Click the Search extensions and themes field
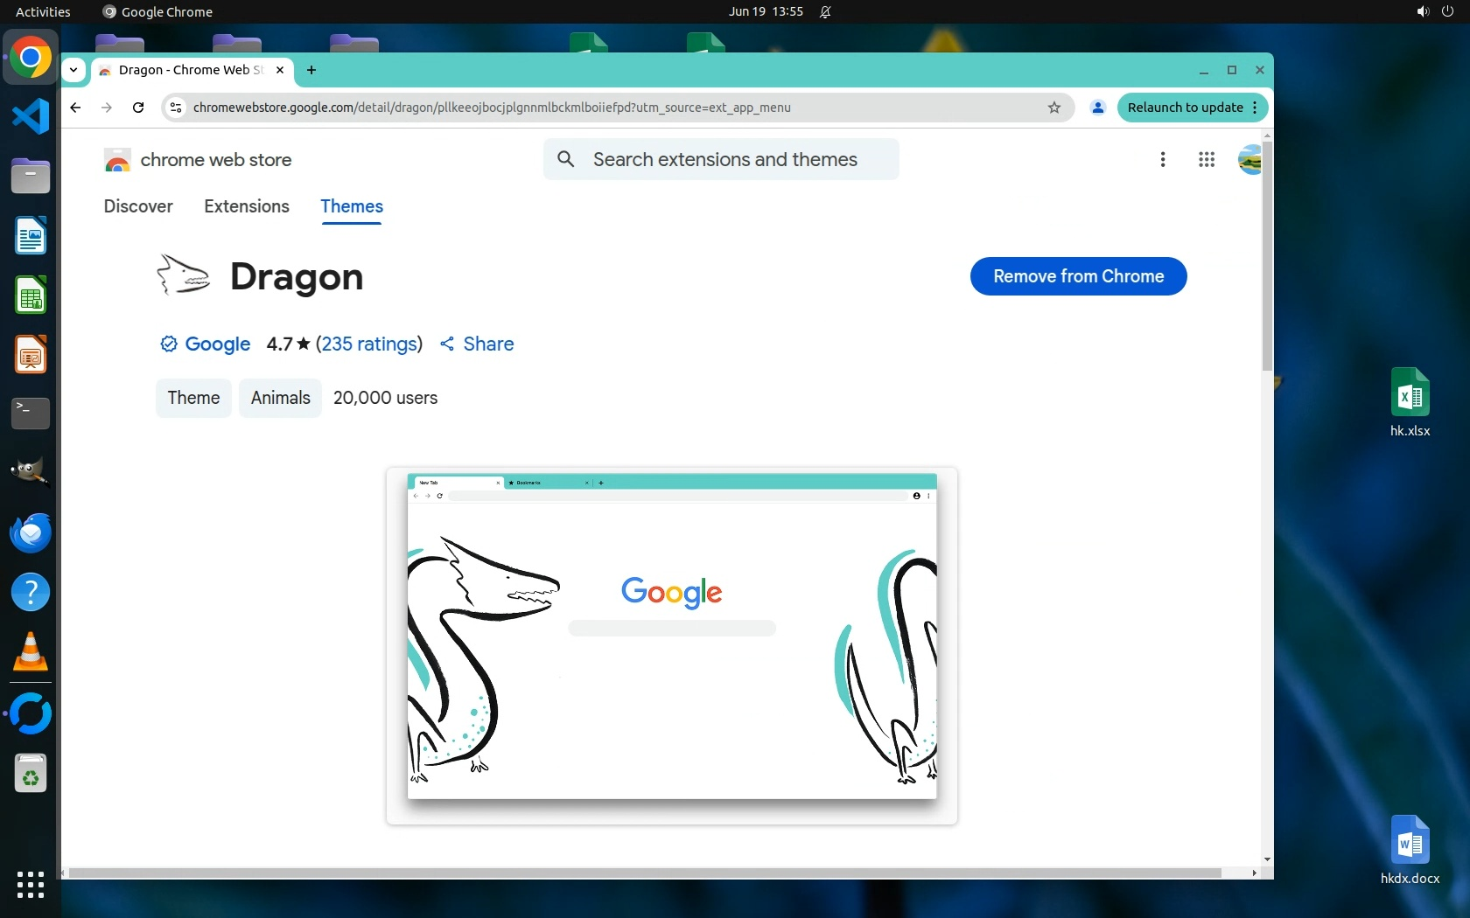The image size is (1470, 918). [724, 159]
